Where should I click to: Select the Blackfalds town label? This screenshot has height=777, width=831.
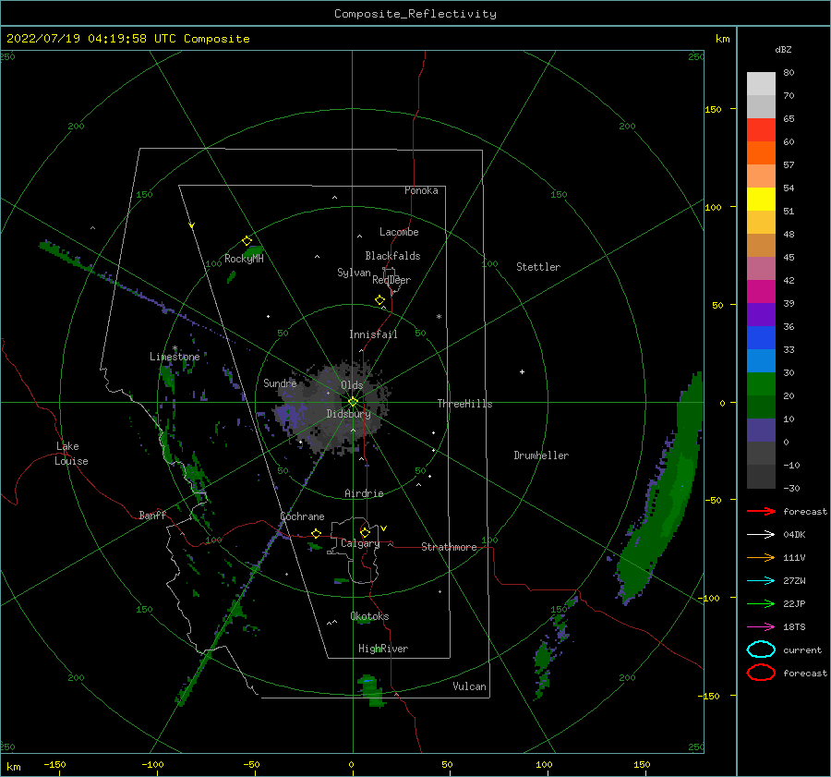392,256
